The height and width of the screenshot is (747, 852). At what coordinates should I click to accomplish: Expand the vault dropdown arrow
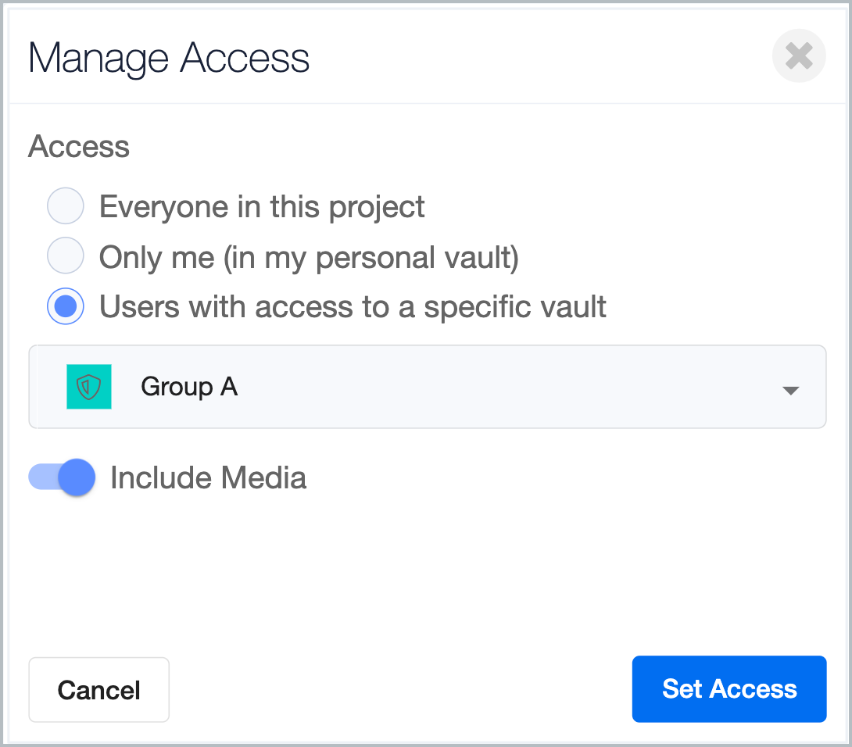pyautogui.click(x=790, y=390)
